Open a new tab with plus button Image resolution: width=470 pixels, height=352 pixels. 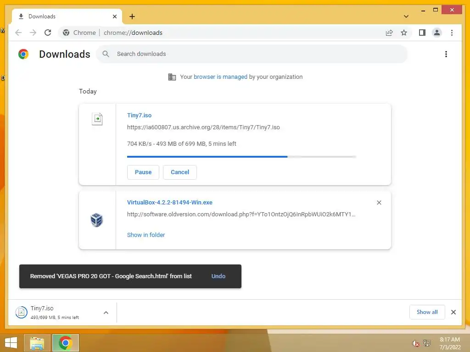(132, 16)
